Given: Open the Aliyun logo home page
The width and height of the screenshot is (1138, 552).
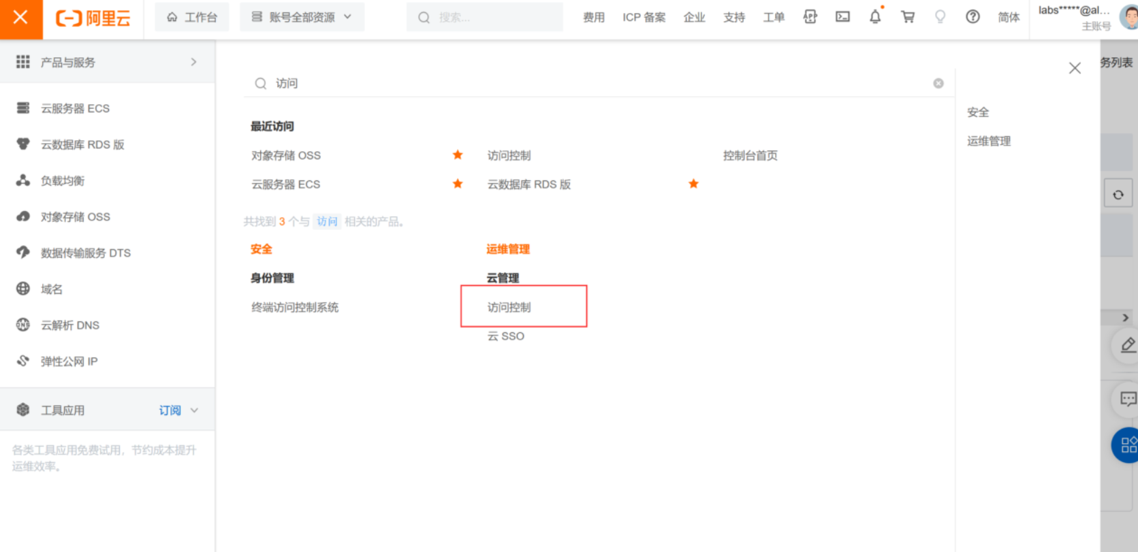Looking at the screenshot, I should click(x=93, y=18).
